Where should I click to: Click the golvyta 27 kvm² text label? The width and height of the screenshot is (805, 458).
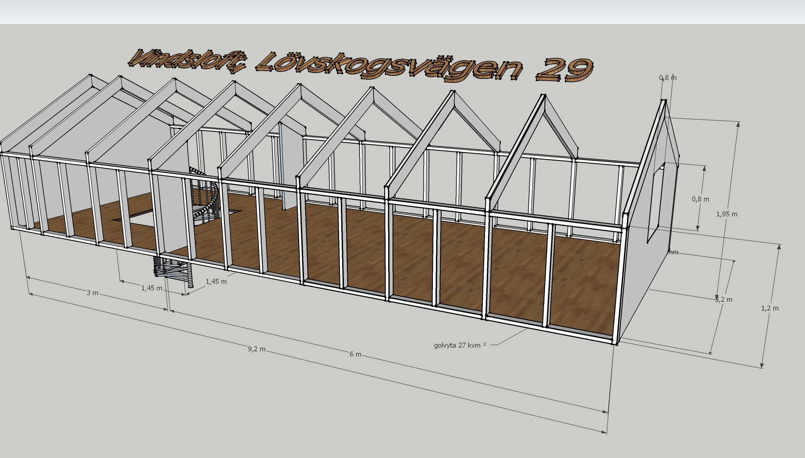coord(459,345)
